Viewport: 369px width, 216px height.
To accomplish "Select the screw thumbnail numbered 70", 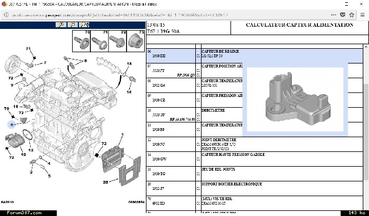I will click(x=81, y=41).
